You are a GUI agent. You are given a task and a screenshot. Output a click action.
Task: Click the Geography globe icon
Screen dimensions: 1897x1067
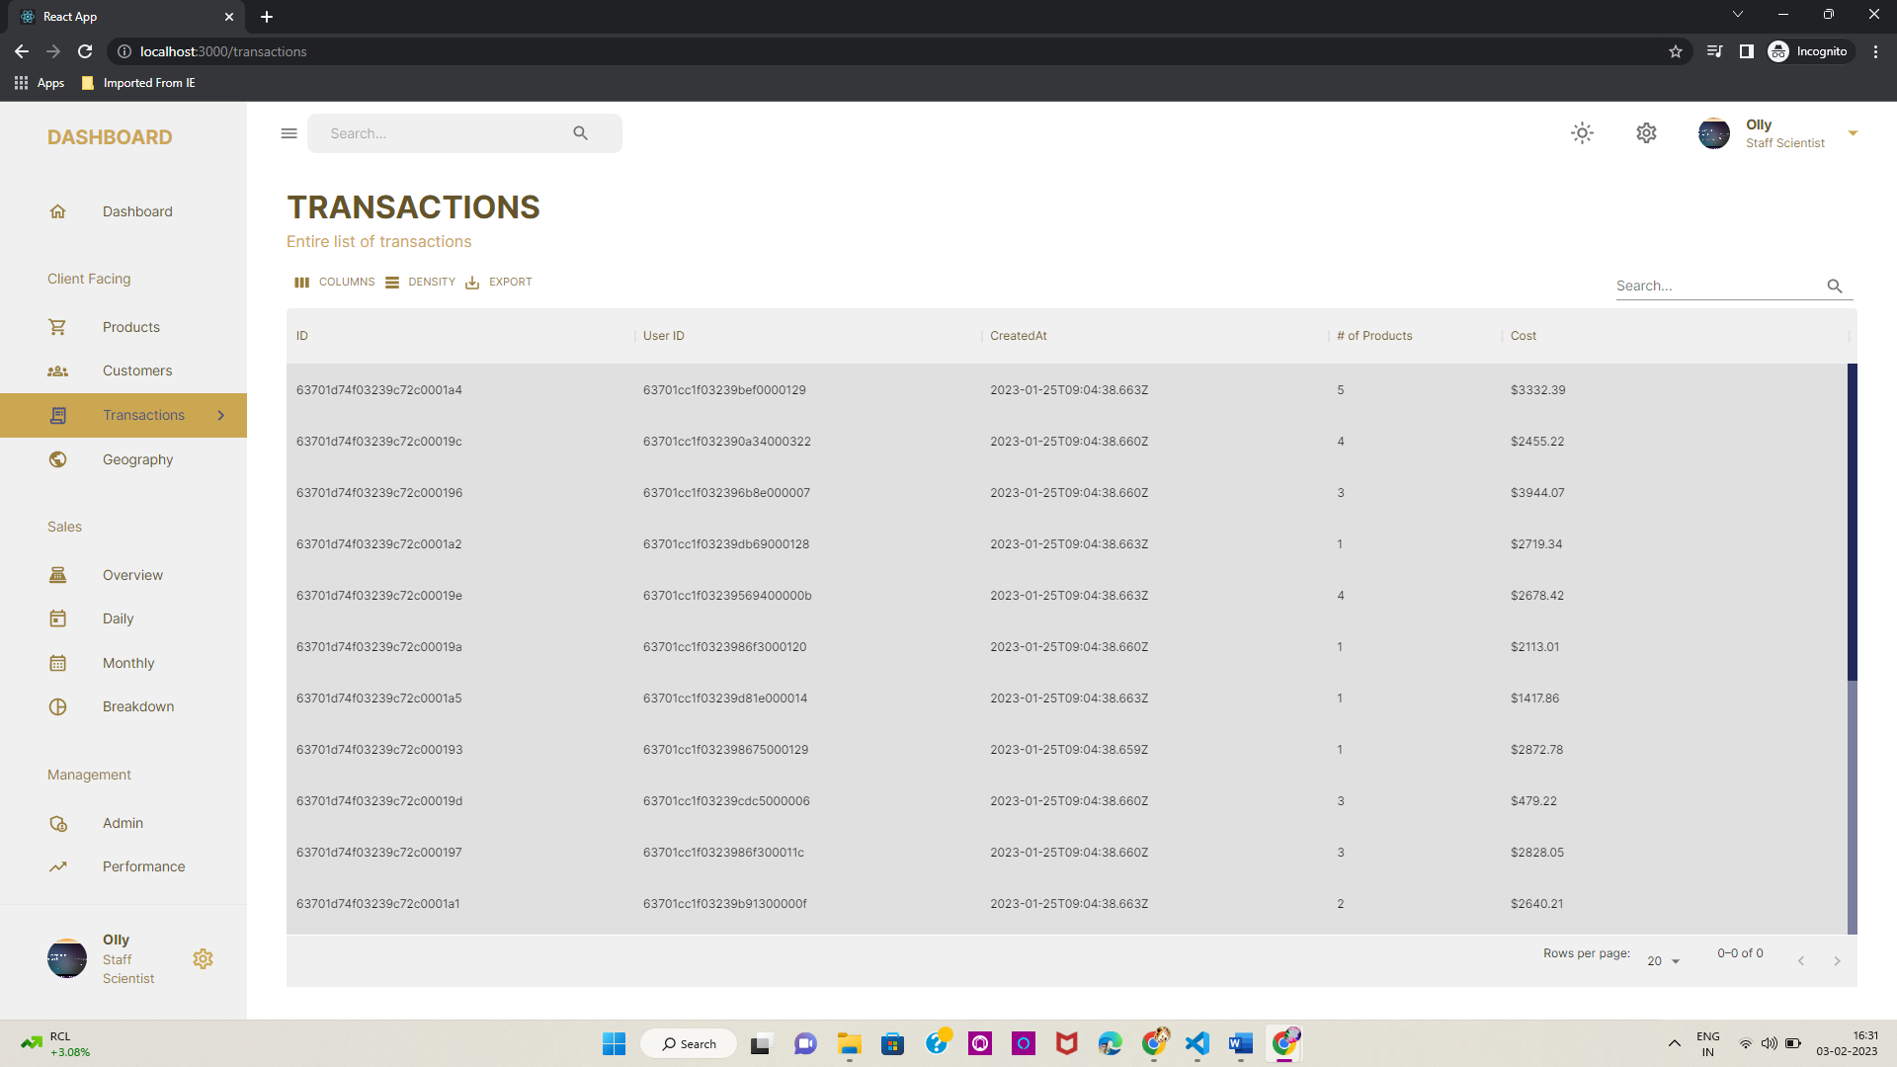pos(58,459)
